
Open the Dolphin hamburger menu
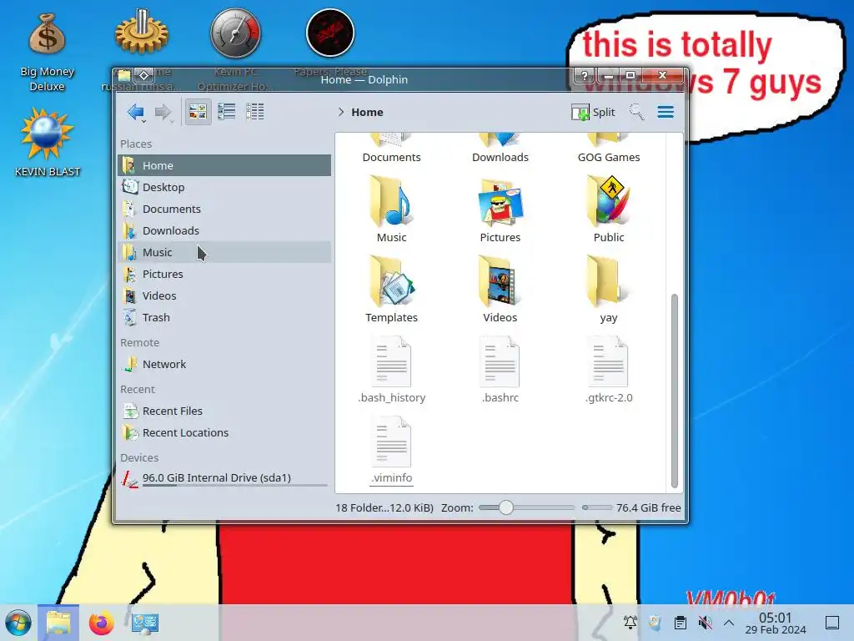[666, 113]
